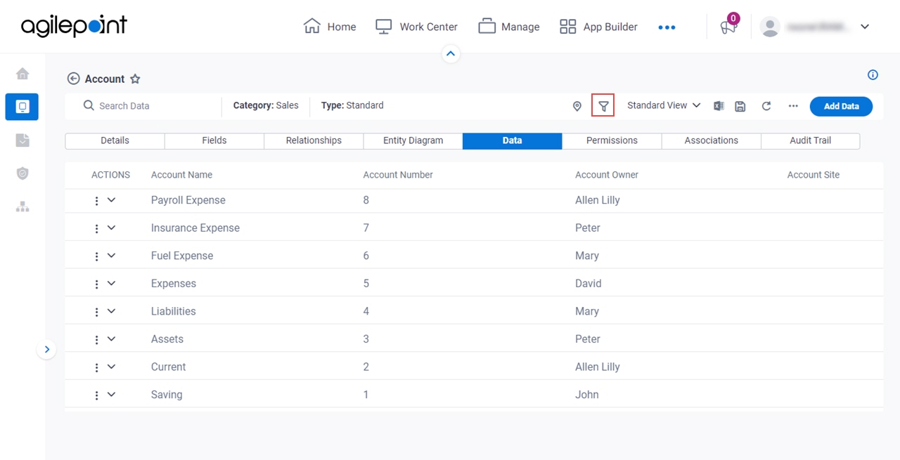The height and width of the screenshot is (460, 900).
Task: Switch to the Fields tab
Action: (x=214, y=140)
